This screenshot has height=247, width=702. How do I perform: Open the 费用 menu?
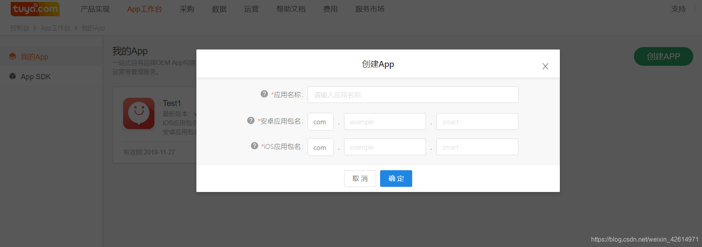point(330,9)
